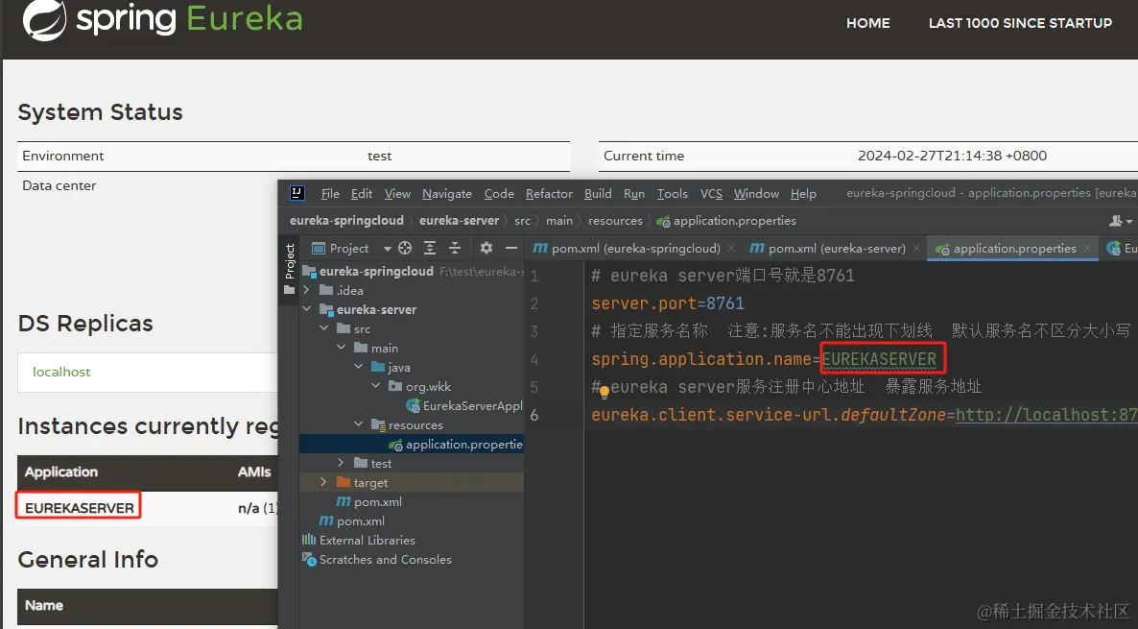The width and height of the screenshot is (1138, 629).
Task: Open the Code menu
Action: 499,193
